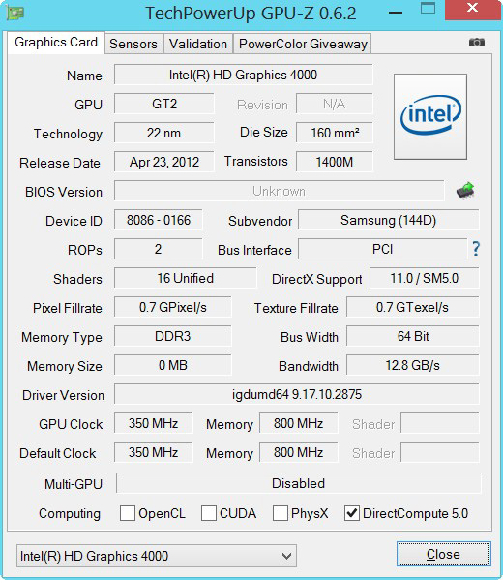This screenshot has height=580, width=503.
Task: Minimize the GPU-Z window
Action: 396,14
